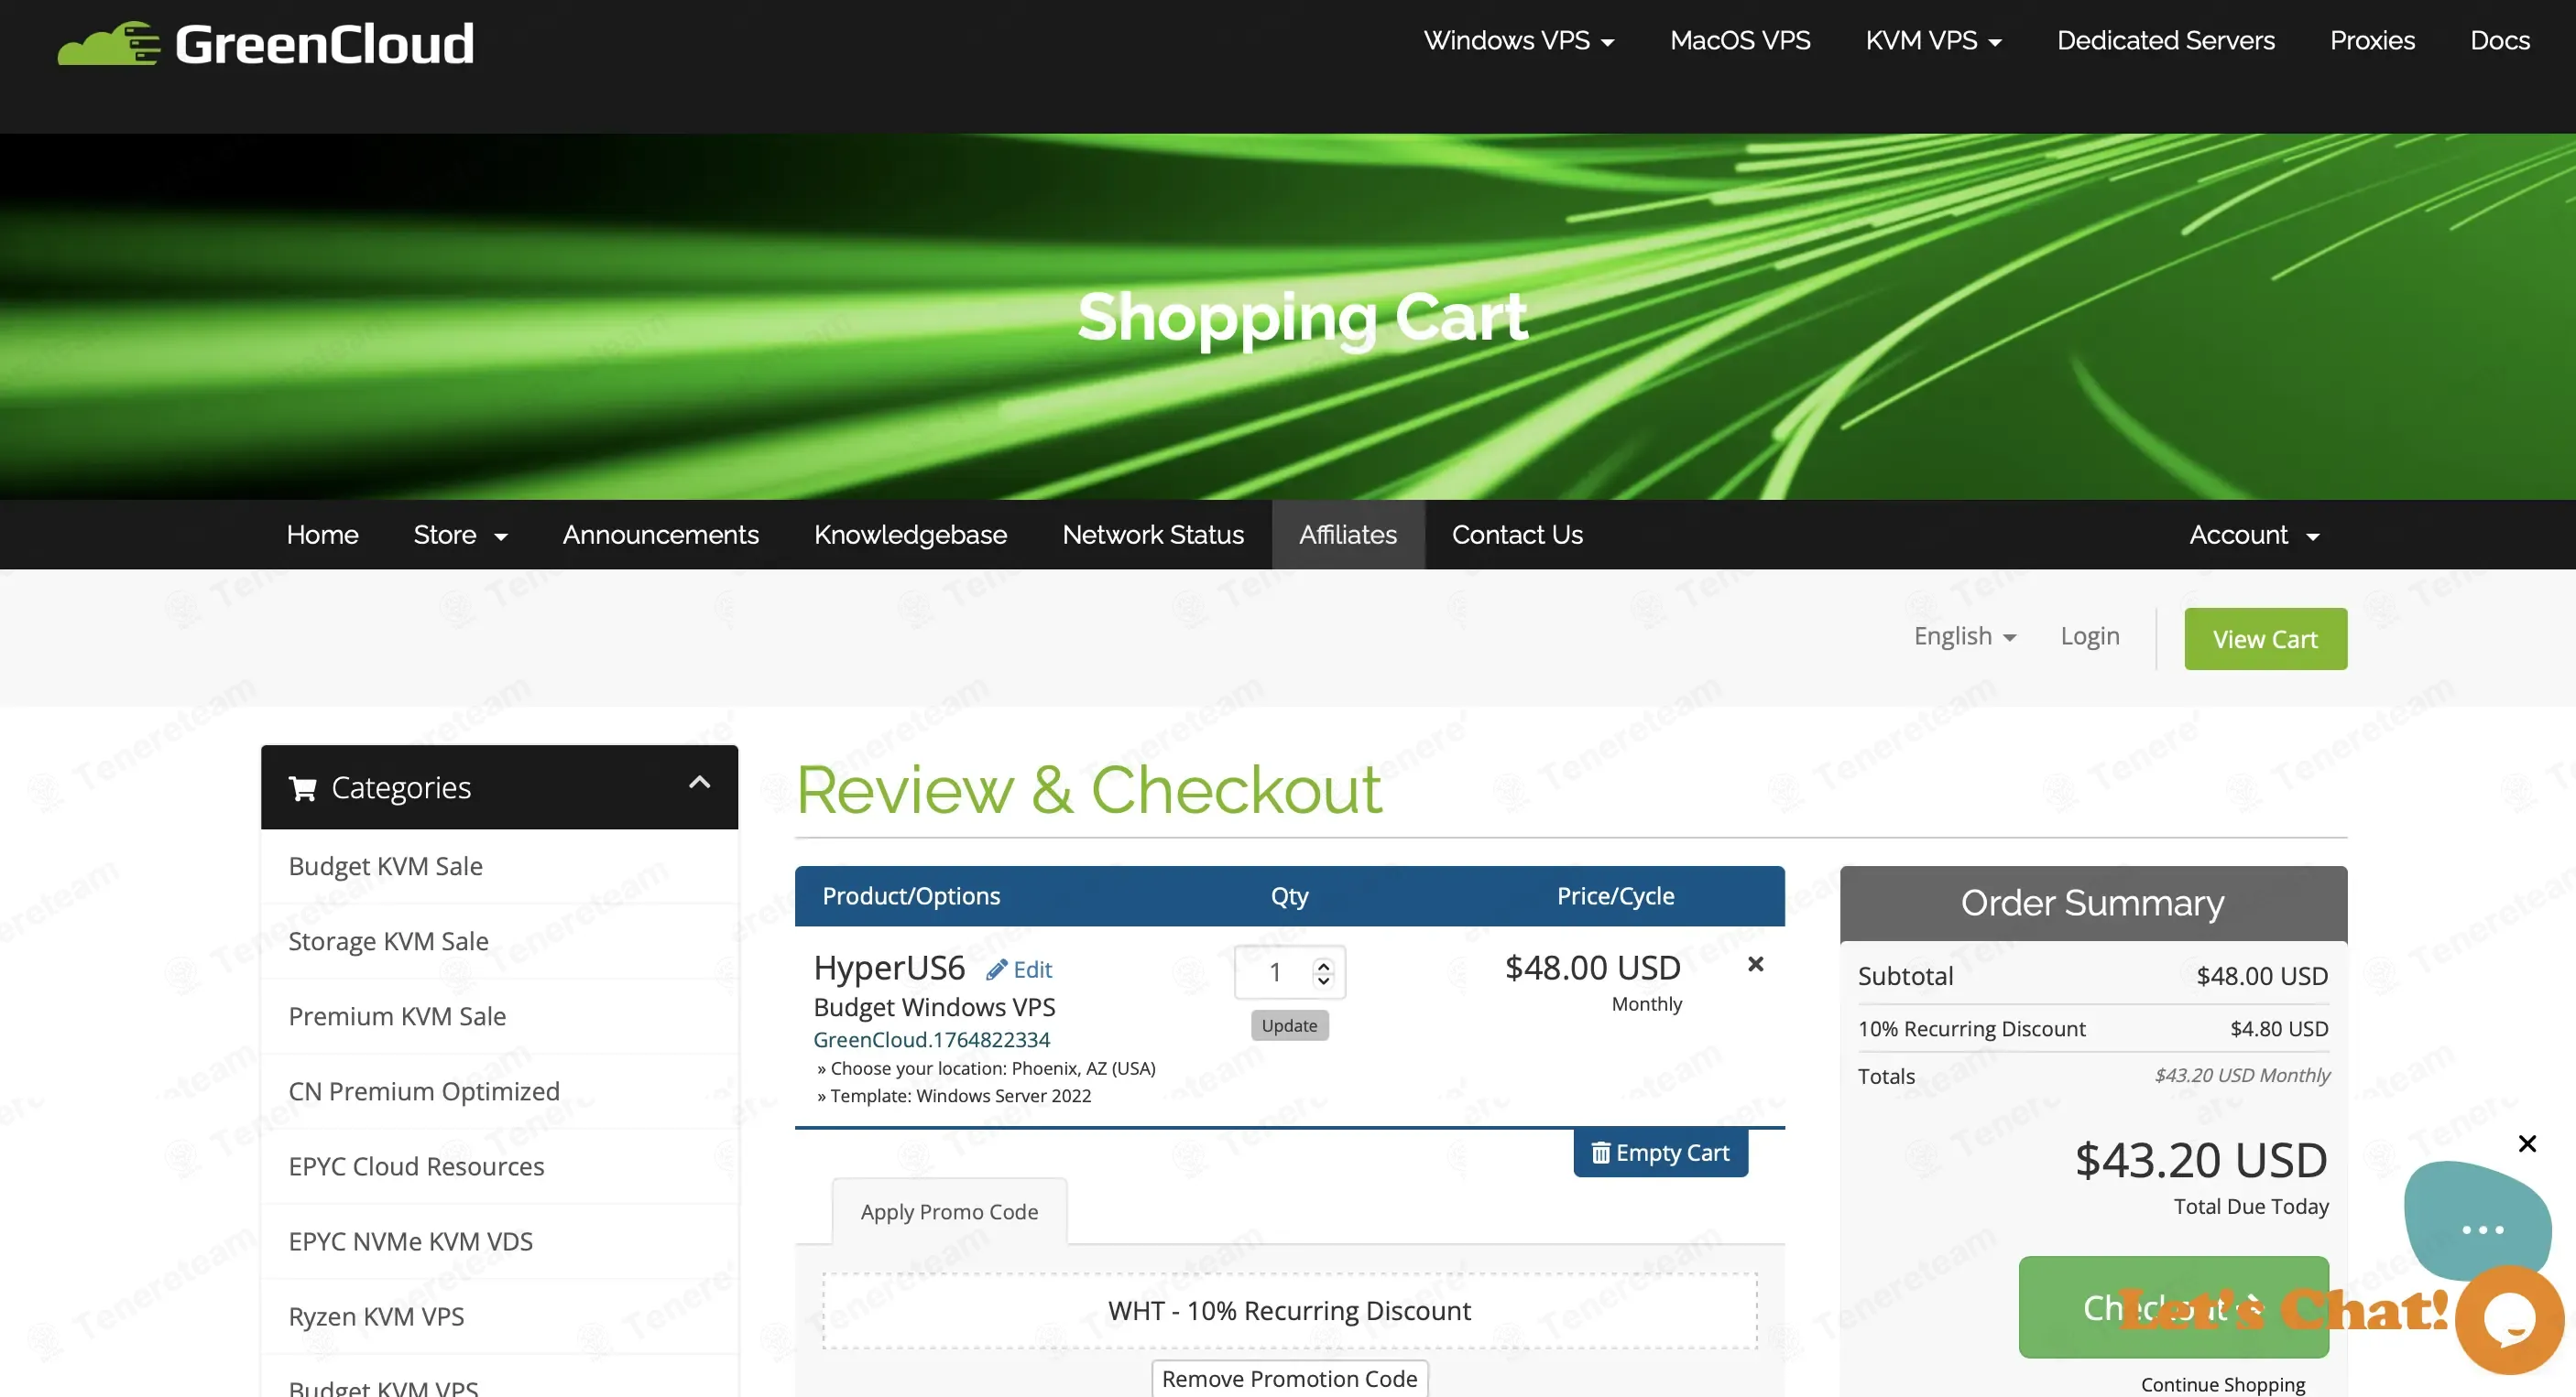Viewport: 2576px width, 1397px height.
Task: Select Storage KVM Sale category
Action: [x=499, y=941]
